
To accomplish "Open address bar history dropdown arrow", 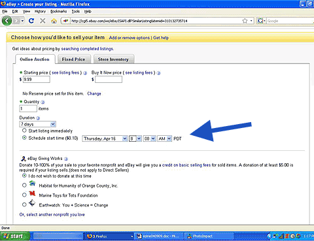I will [251, 21].
